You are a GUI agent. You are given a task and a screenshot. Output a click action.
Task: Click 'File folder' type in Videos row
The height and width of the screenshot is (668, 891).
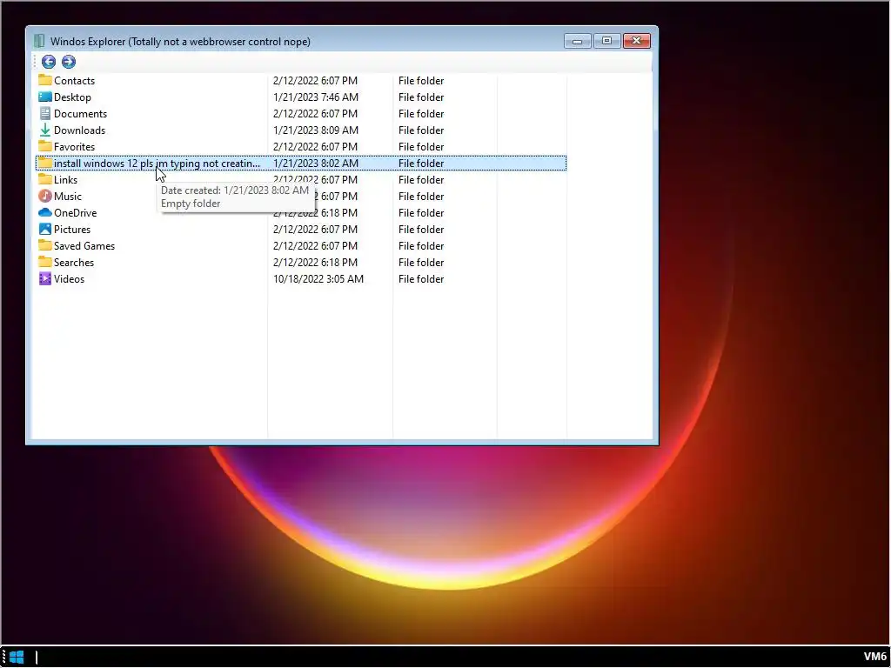[x=421, y=278]
